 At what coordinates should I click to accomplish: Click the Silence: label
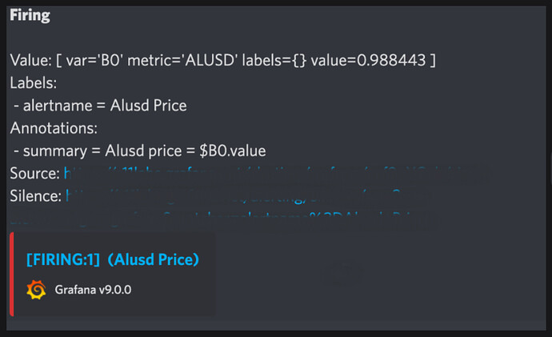(35, 196)
